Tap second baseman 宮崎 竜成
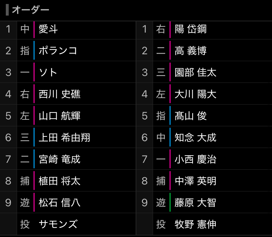The image size is (272, 237). click(59, 159)
